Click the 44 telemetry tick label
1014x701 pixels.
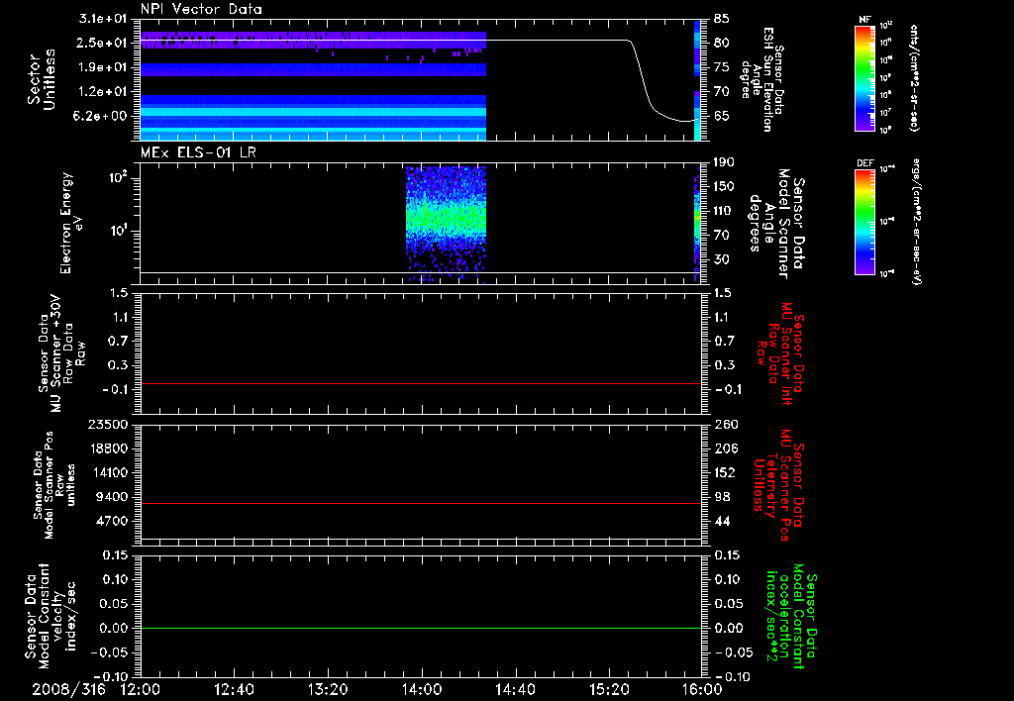(x=722, y=521)
